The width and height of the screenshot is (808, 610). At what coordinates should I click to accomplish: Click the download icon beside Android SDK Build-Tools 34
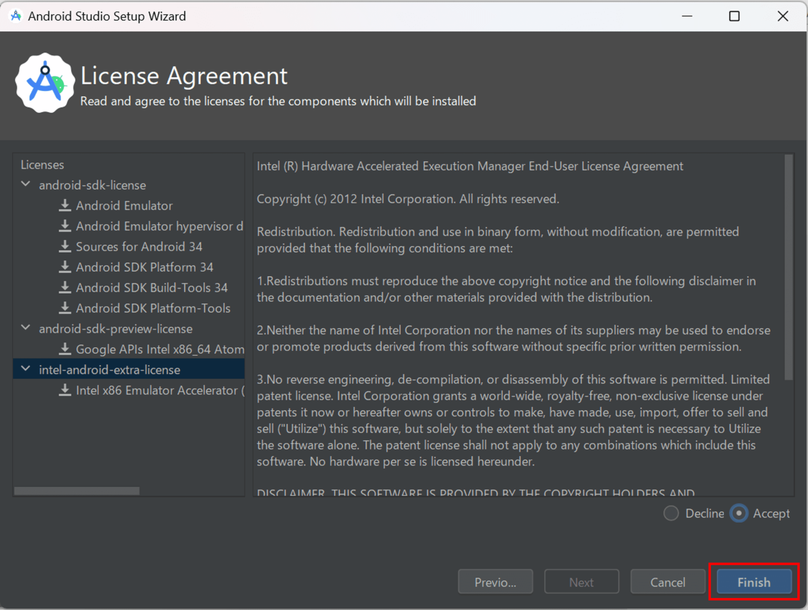pos(65,287)
